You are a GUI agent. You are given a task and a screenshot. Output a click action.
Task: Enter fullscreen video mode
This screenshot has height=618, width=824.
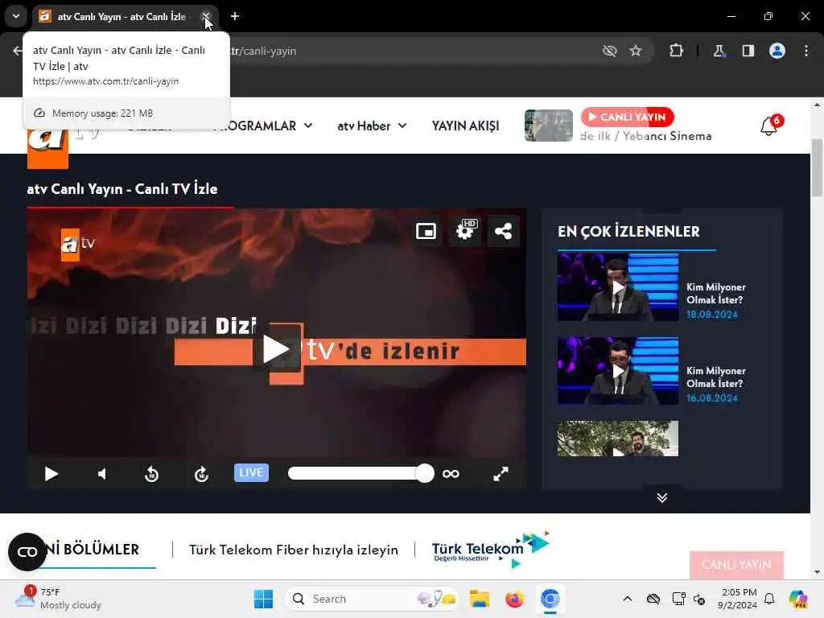click(x=501, y=474)
